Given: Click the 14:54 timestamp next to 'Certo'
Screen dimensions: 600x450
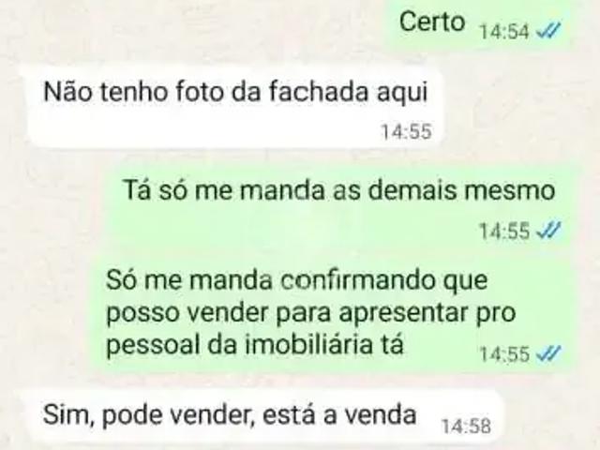Looking at the screenshot, I should (x=504, y=31).
